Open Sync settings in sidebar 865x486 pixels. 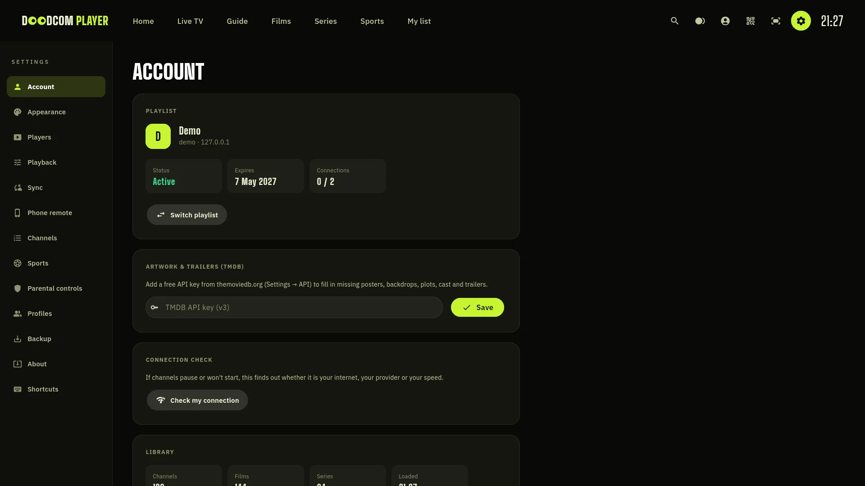click(x=56, y=187)
